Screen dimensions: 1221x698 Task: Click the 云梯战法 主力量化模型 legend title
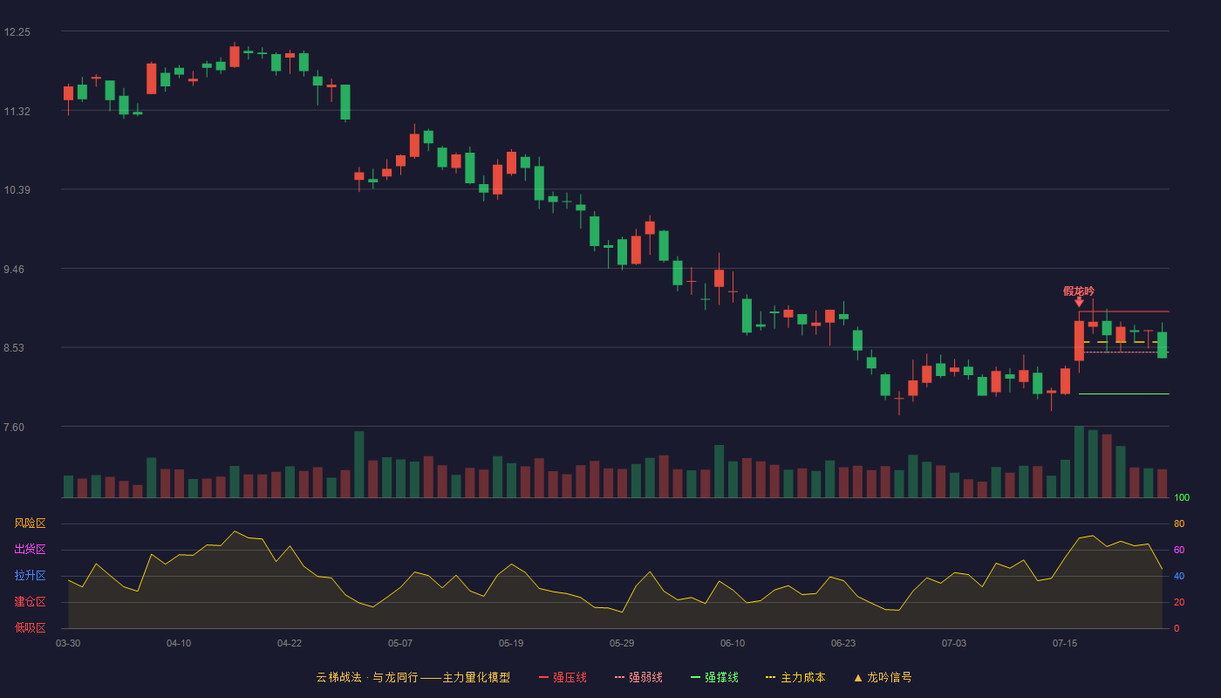click(413, 677)
